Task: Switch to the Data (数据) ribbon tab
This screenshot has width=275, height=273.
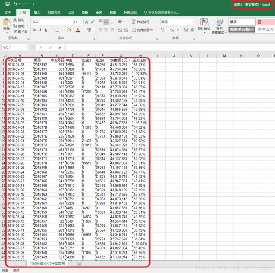Action: point(85,13)
